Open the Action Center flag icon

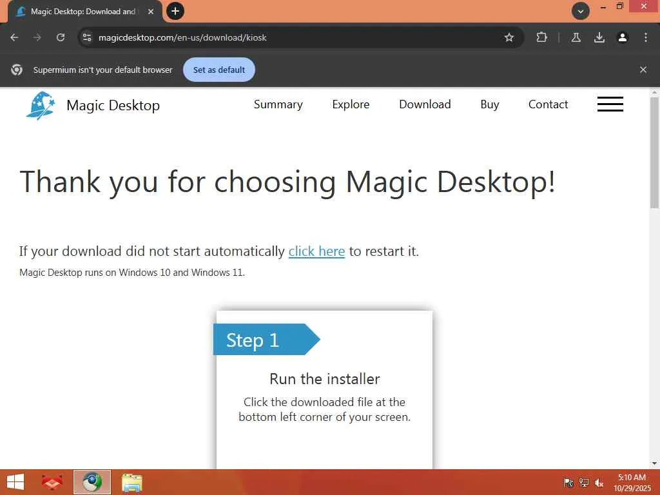568,483
